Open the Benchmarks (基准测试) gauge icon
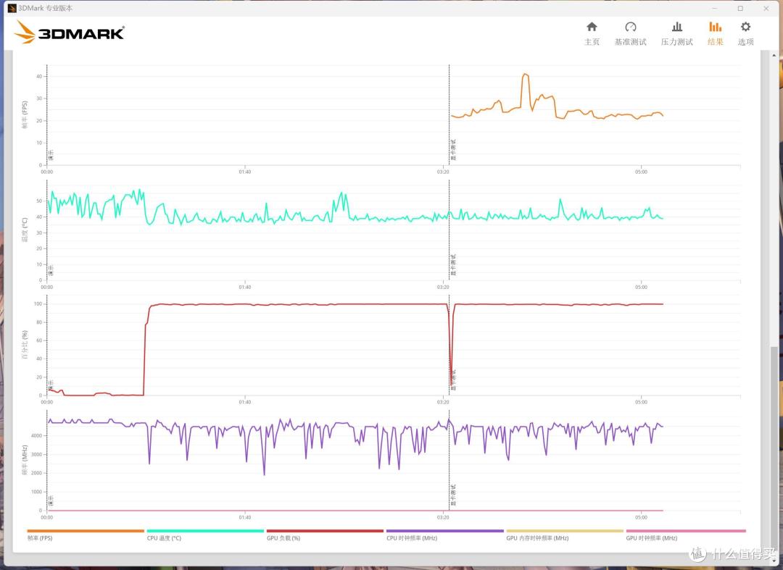 [x=630, y=27]
